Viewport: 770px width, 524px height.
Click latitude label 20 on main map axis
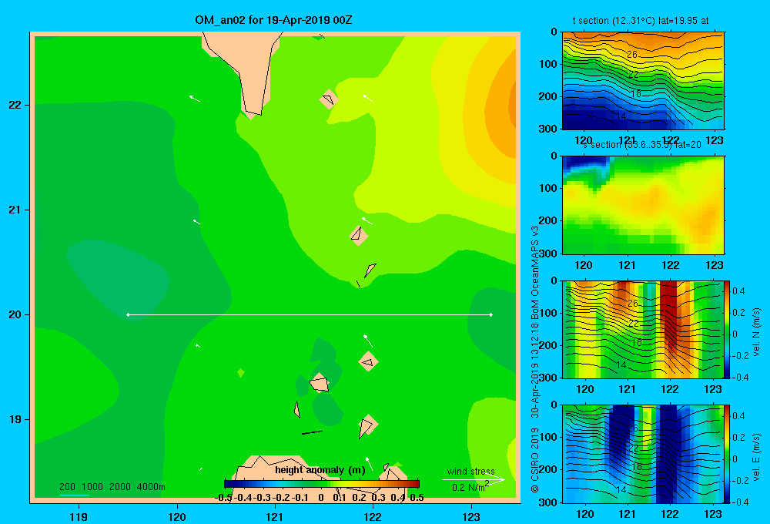[x=15, y=314]
